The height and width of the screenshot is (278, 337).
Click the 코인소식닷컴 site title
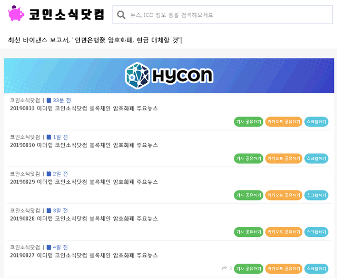[x=67, y=15]
